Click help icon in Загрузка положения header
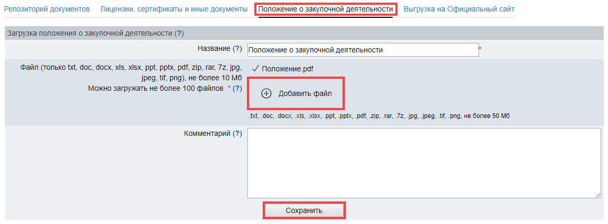 (x=180, y=33)
